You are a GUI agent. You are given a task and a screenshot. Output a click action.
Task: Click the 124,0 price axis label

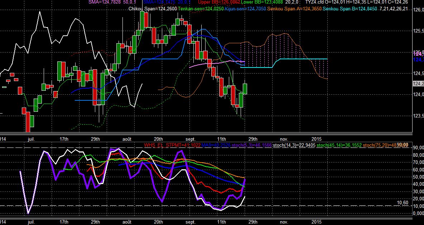click(x=419, y=94)
